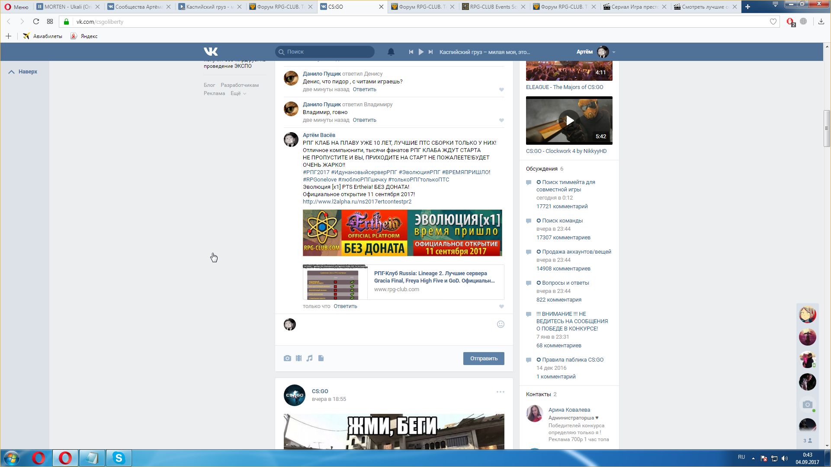Play the Clockwork 4 video
This screenshot has width=831, height=467.
pyautogui.click(x=569, y=121)
